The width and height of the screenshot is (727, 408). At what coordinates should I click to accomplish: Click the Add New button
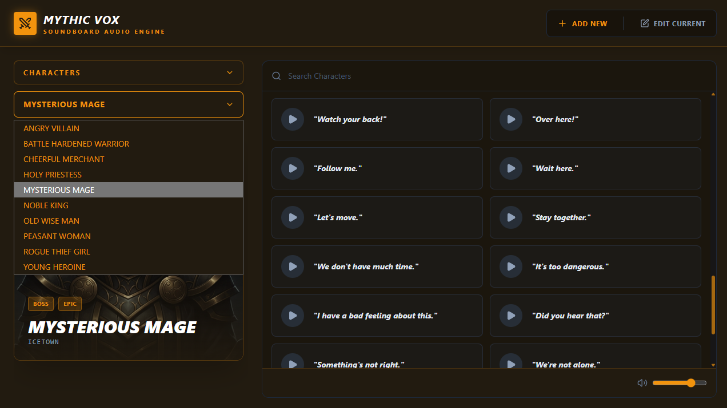pyautogui.click(x=583, y=23)
